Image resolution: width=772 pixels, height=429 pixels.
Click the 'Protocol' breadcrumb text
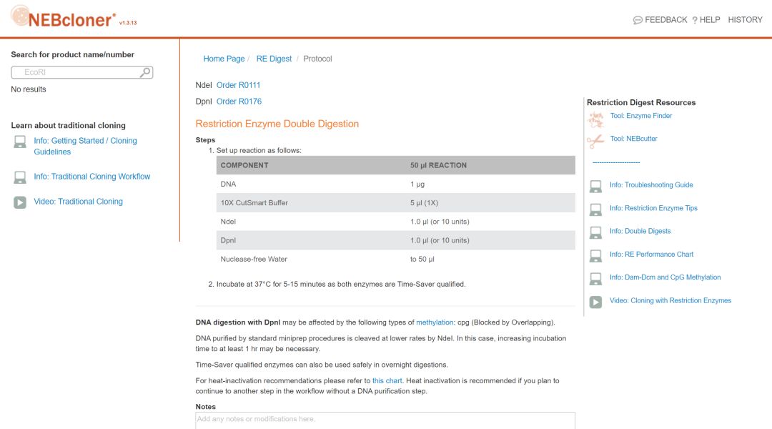(x=317, y=59)
